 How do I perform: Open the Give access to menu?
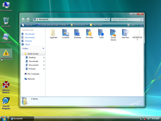pyautogui.click(x=79, y=25)
